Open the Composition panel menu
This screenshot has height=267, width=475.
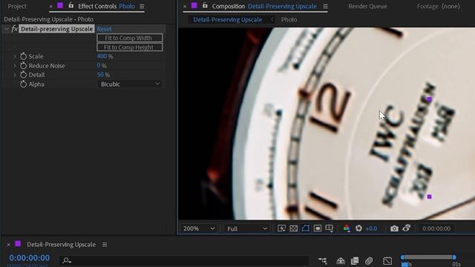[x=325, y=7]
